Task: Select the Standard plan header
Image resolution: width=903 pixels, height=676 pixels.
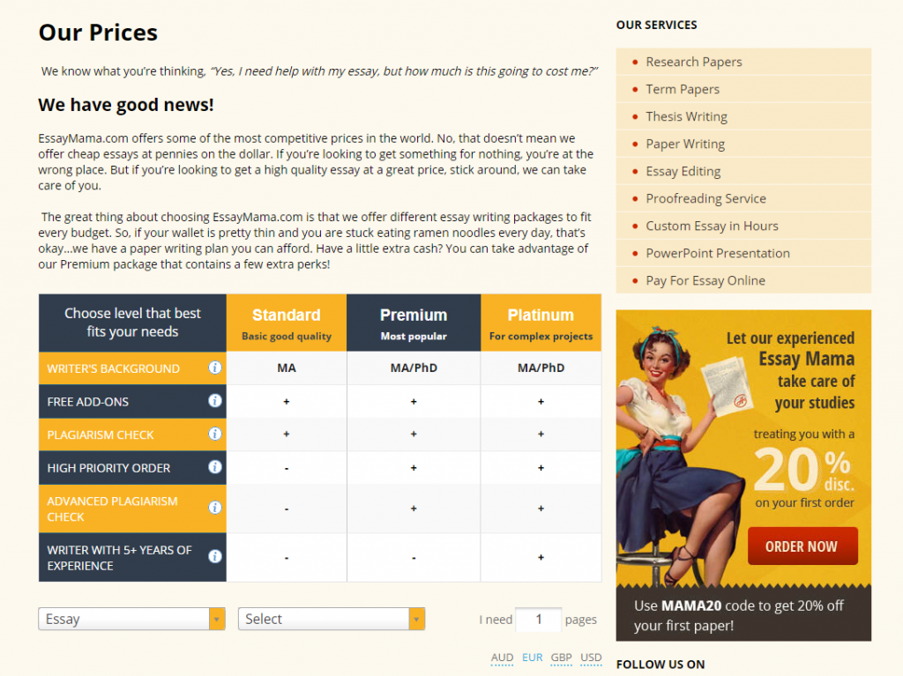Action: tap(287, 323)
